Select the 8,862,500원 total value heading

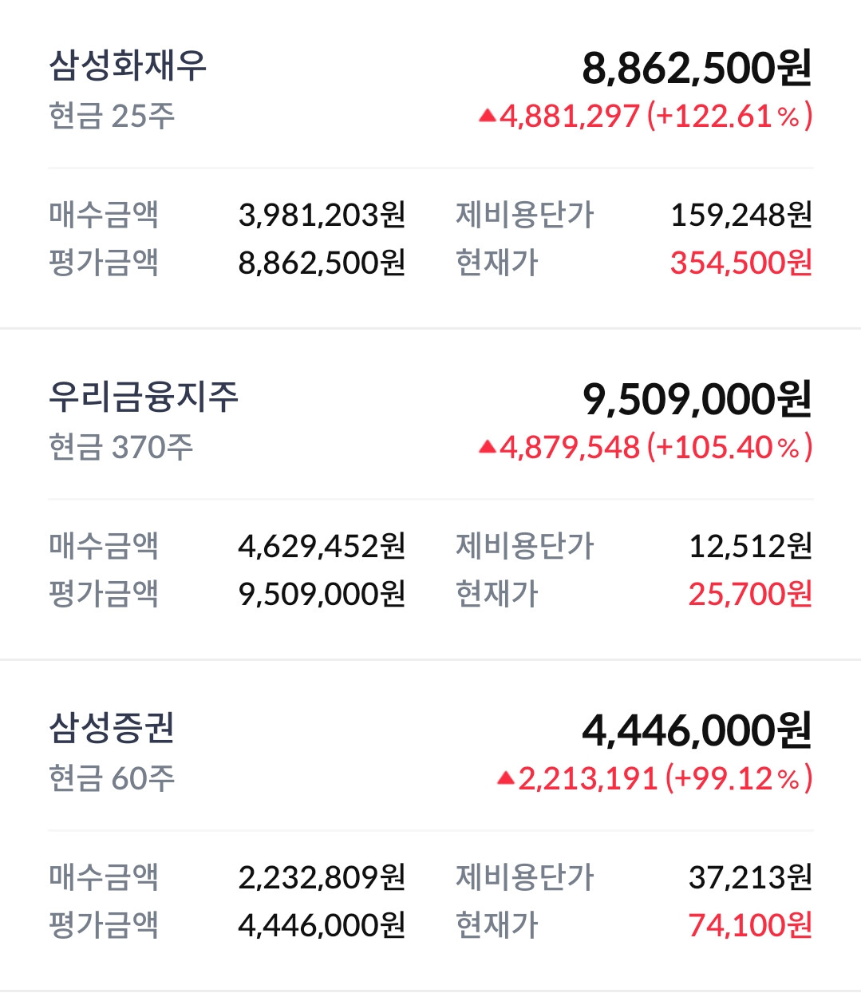click(697, 69)
